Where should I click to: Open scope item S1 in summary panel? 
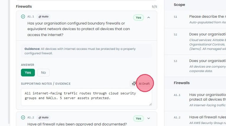[195, 19]
